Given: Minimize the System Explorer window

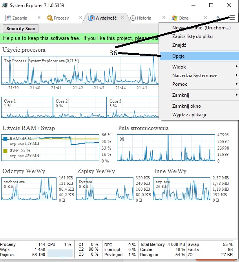Looking at the screenshot, I should pyautogui.click(x=193, y=5).
